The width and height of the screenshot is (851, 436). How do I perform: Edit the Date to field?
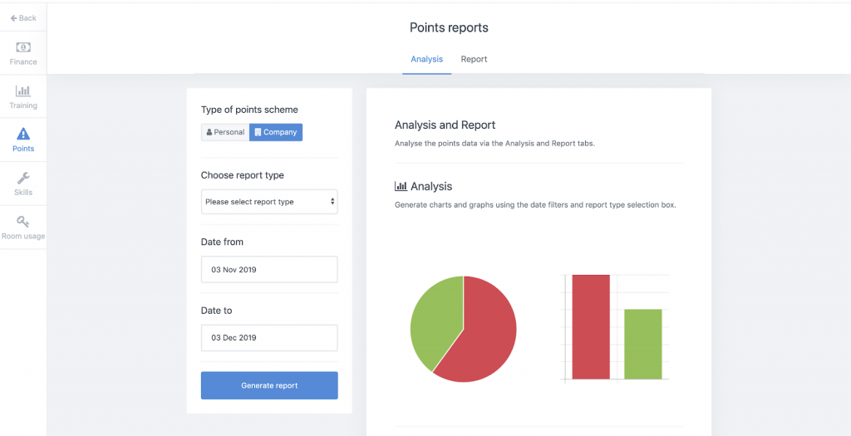pos(269,338)
